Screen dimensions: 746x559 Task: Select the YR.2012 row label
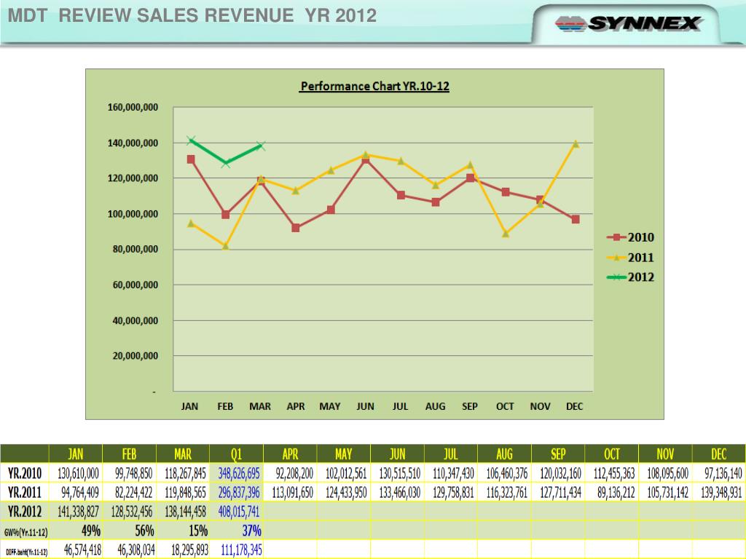[x=24, y=512]
